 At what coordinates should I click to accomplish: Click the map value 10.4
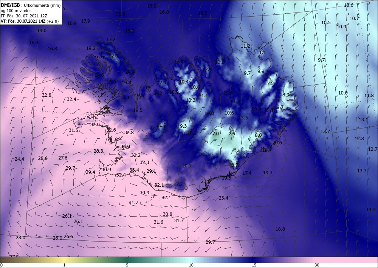pyautogui.click(x=184, y=82)
